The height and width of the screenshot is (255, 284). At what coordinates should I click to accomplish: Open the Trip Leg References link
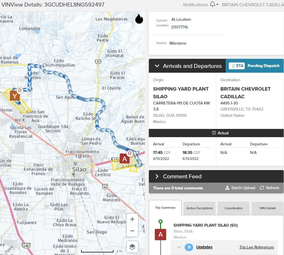click(256, 247)
